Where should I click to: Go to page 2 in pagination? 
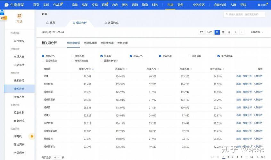(228, 157)
